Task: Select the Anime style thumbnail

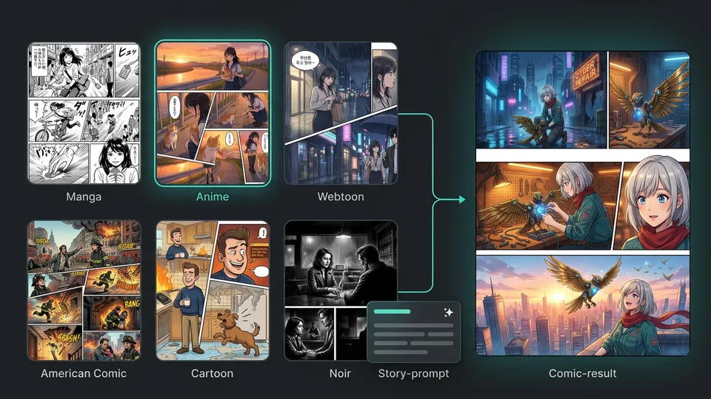Action: (x=213, y=113)
